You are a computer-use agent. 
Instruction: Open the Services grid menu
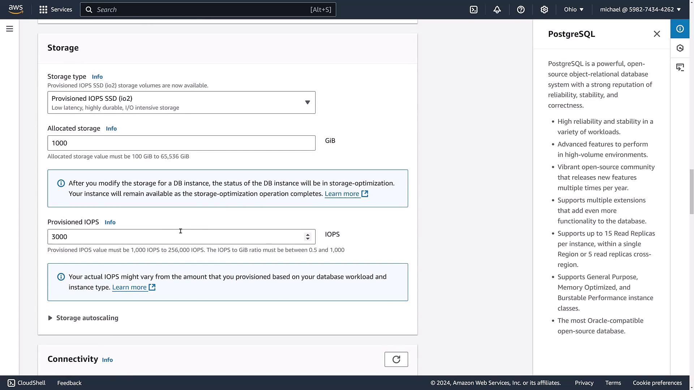pyautogui.click(x=55, y=10)
